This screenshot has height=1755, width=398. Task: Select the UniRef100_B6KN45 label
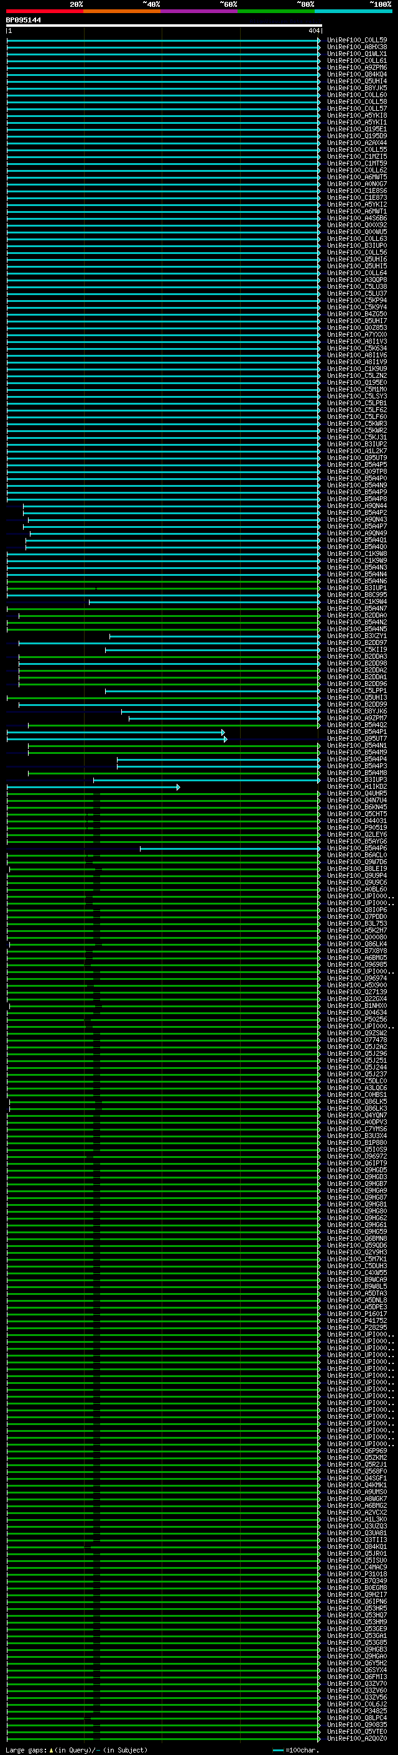[x=357, y=807]
